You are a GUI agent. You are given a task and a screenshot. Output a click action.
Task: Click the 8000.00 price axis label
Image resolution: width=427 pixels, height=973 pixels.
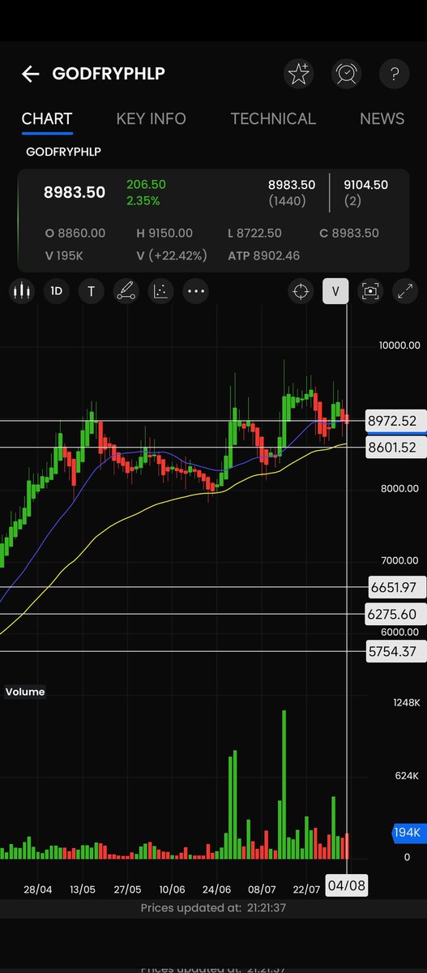click(402, 489)
